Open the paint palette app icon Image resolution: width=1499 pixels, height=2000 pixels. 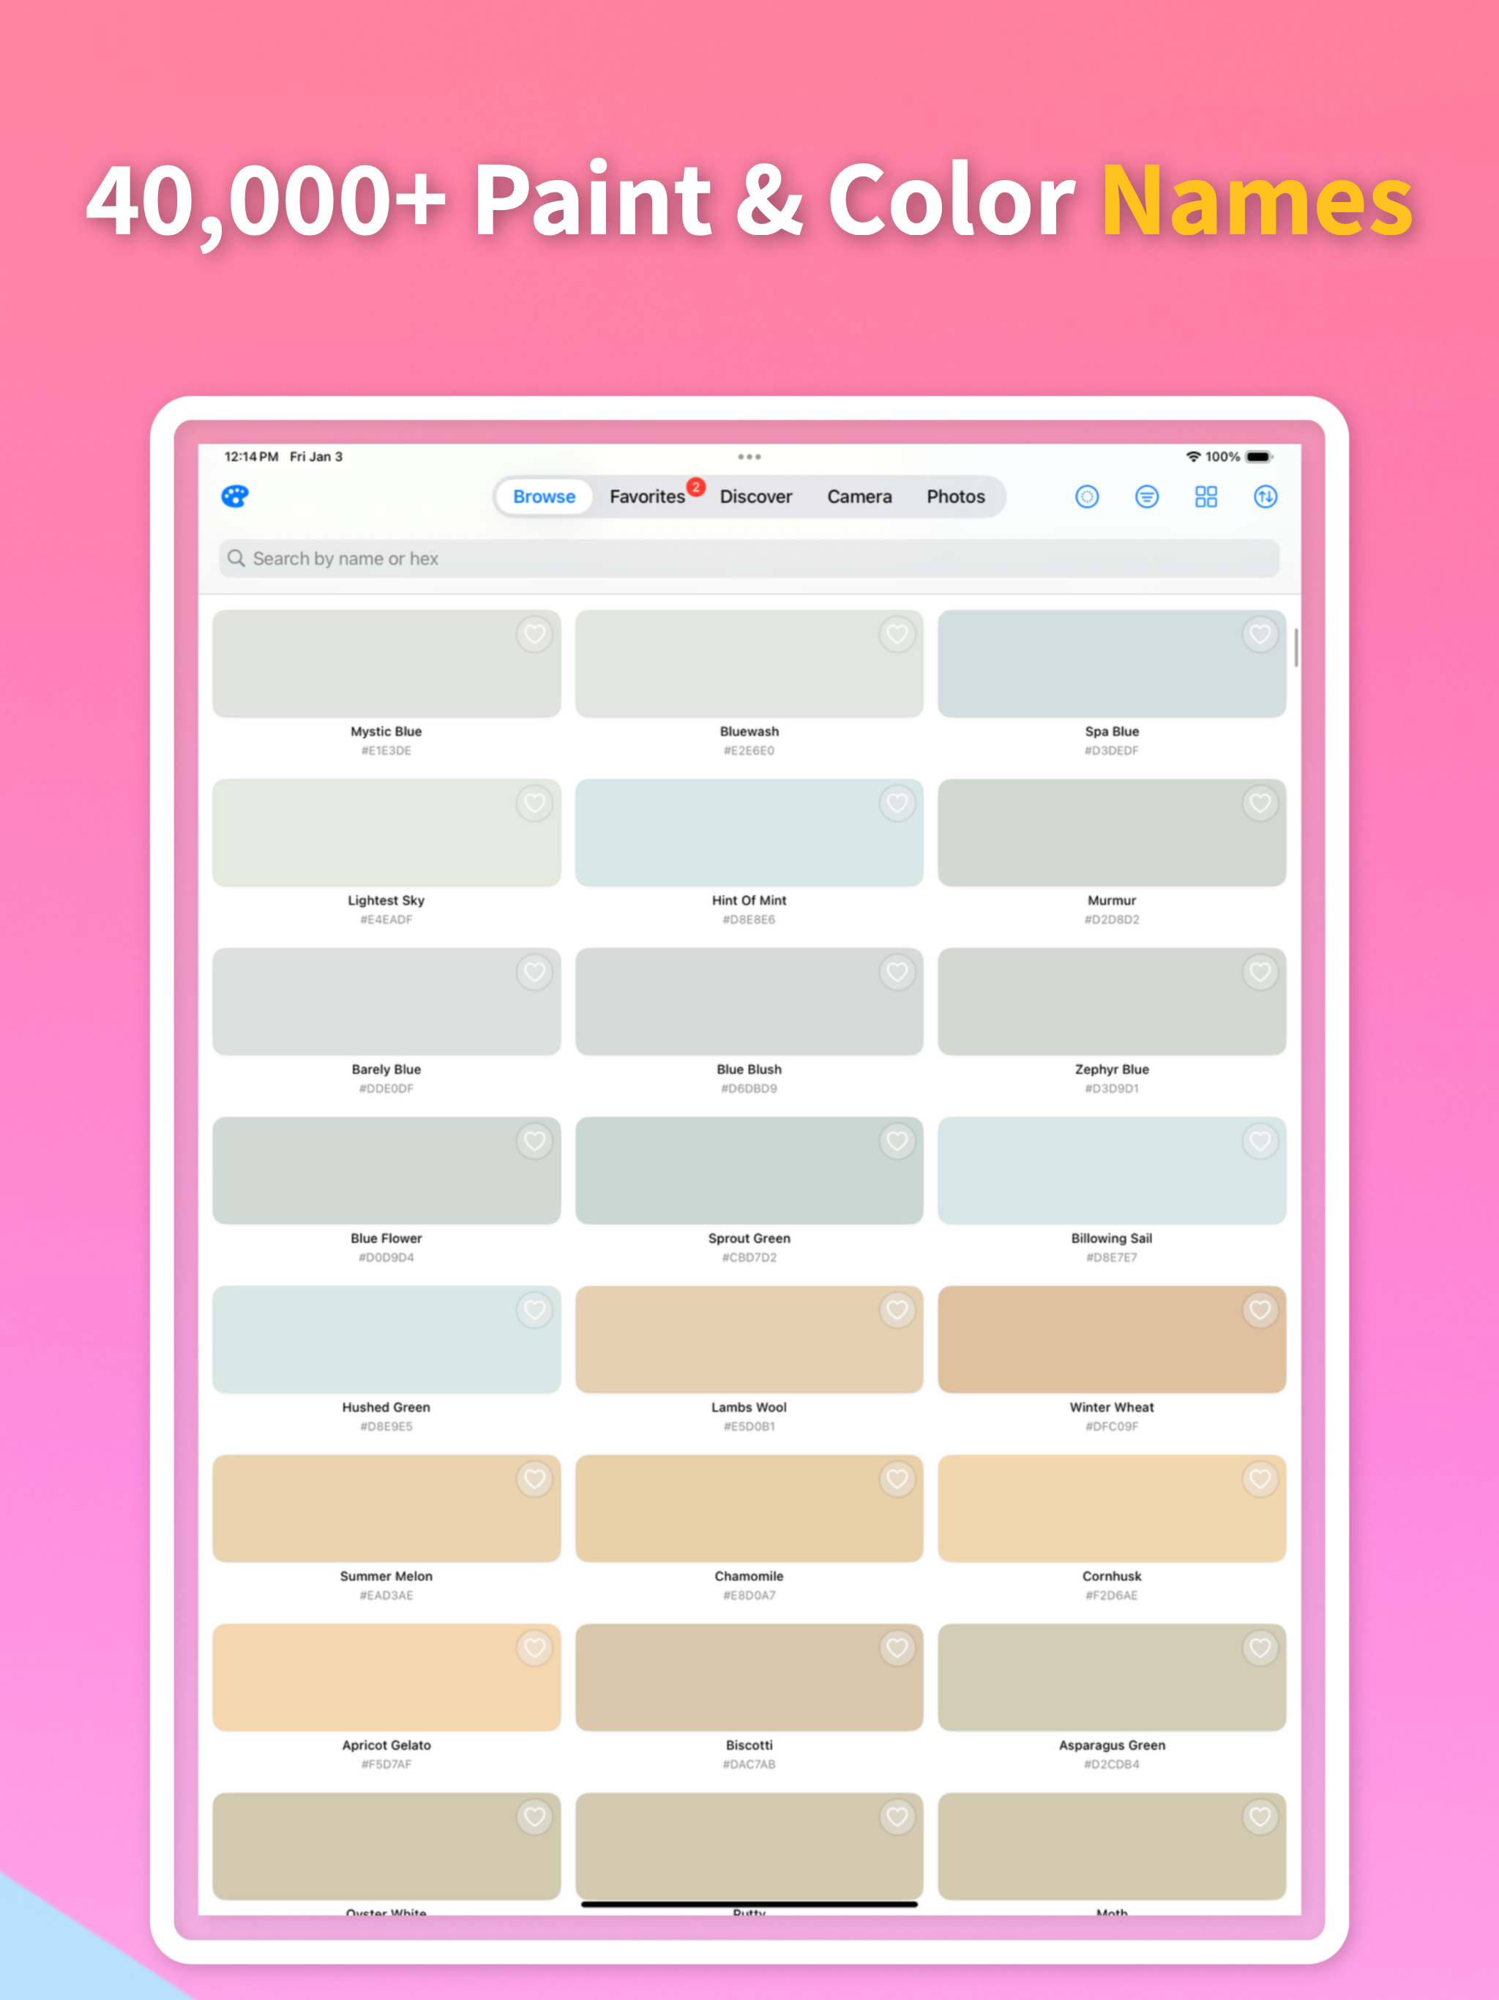pyautogui.click(x=235, y=496)
